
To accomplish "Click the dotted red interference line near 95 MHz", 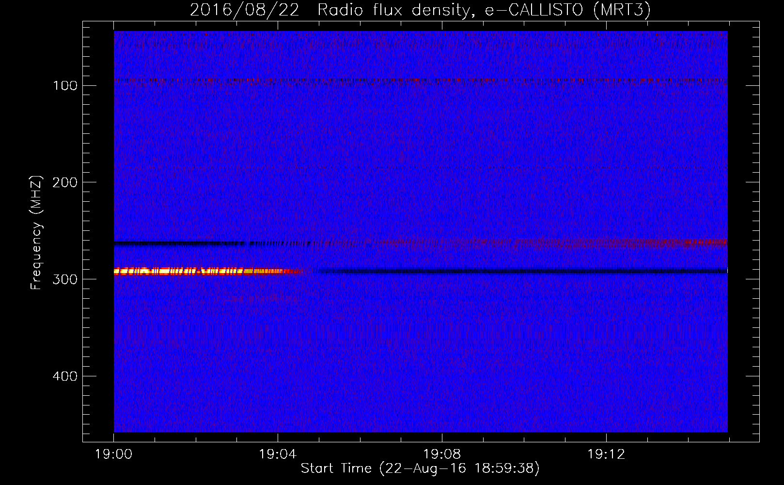I will click(421, 81).
